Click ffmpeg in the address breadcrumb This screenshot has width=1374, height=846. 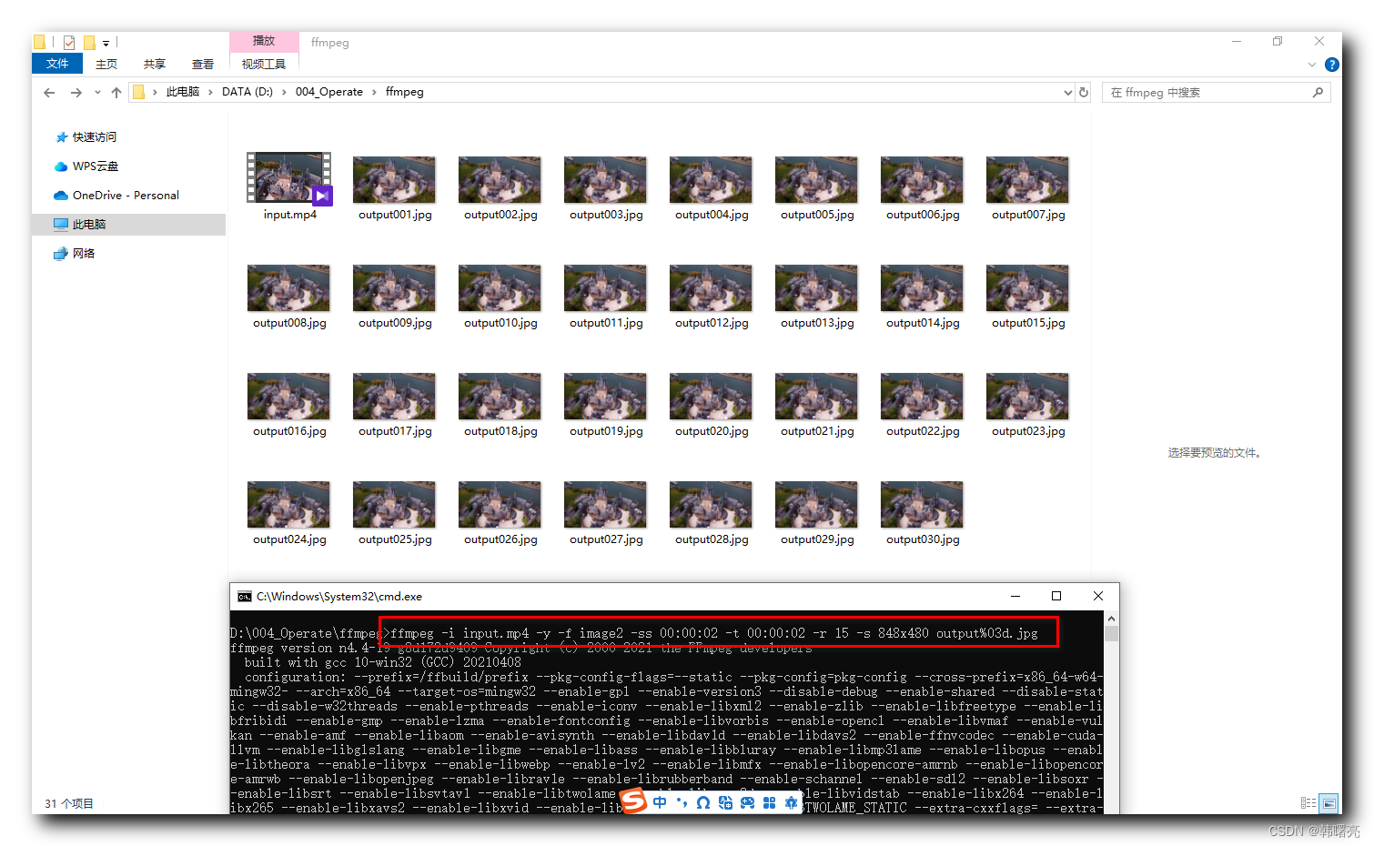click(x=405, y=92)
